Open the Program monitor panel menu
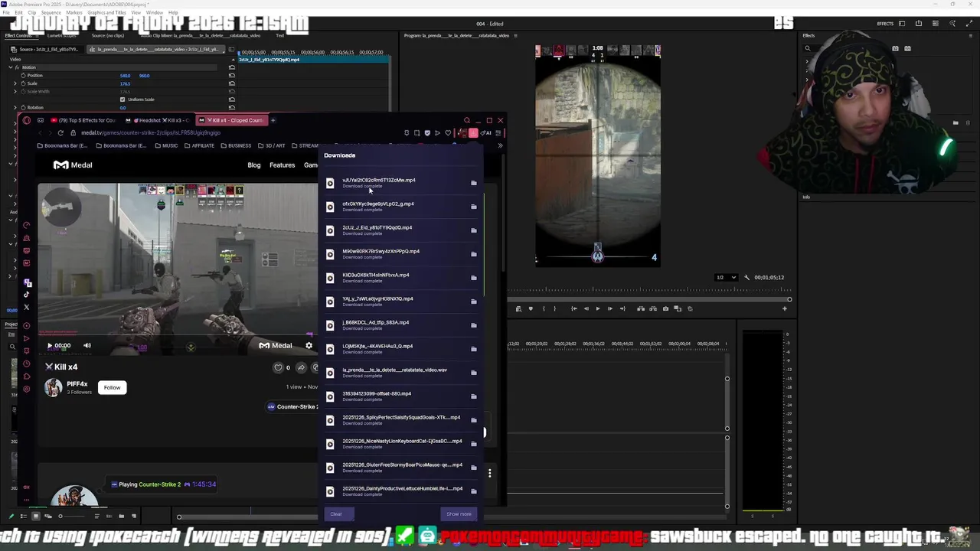The width and height of the screenshot is (980, 551). (x=515, y=35)
